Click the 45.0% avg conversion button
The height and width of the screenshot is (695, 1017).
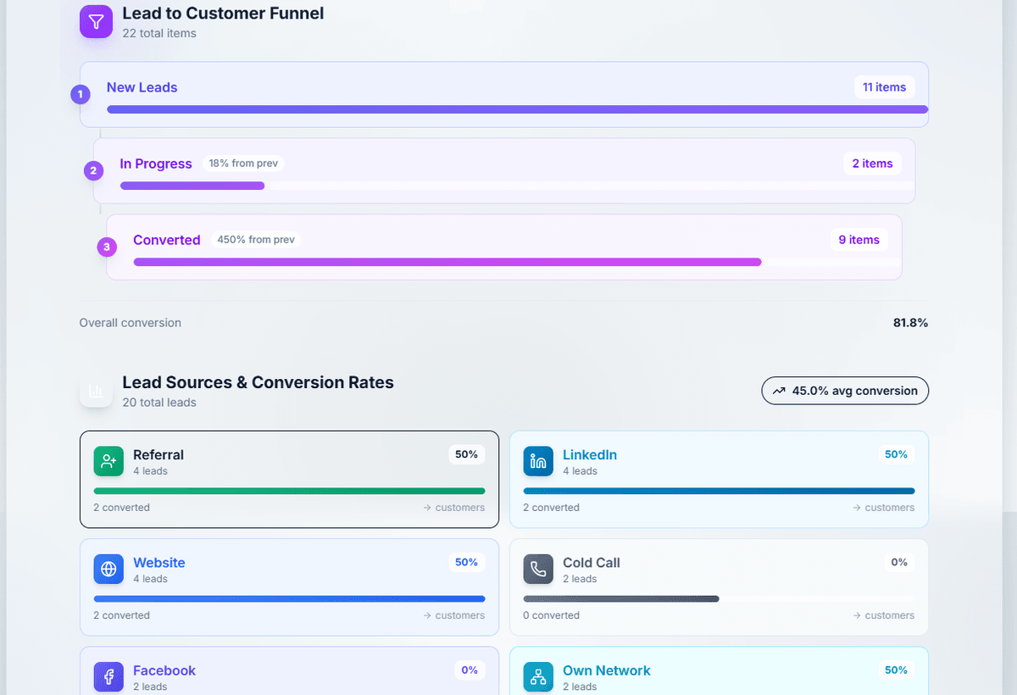click(x=844, y=391)
